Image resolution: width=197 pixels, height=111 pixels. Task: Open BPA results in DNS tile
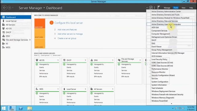pyautogui.click(x=98, y=76)
